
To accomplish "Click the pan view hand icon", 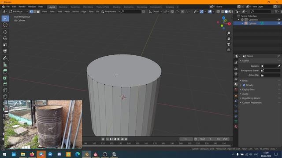I will point(229,39).
